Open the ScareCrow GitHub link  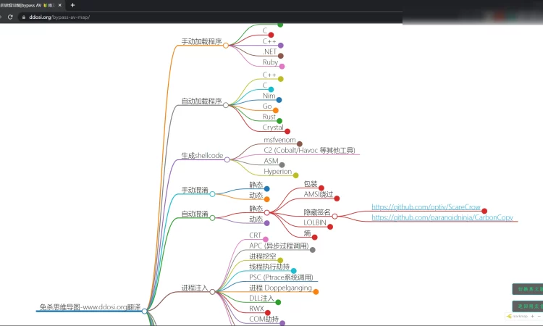click(426, 206)
